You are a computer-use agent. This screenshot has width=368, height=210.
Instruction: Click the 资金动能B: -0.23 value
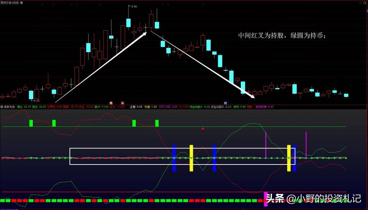pos(221,107)
